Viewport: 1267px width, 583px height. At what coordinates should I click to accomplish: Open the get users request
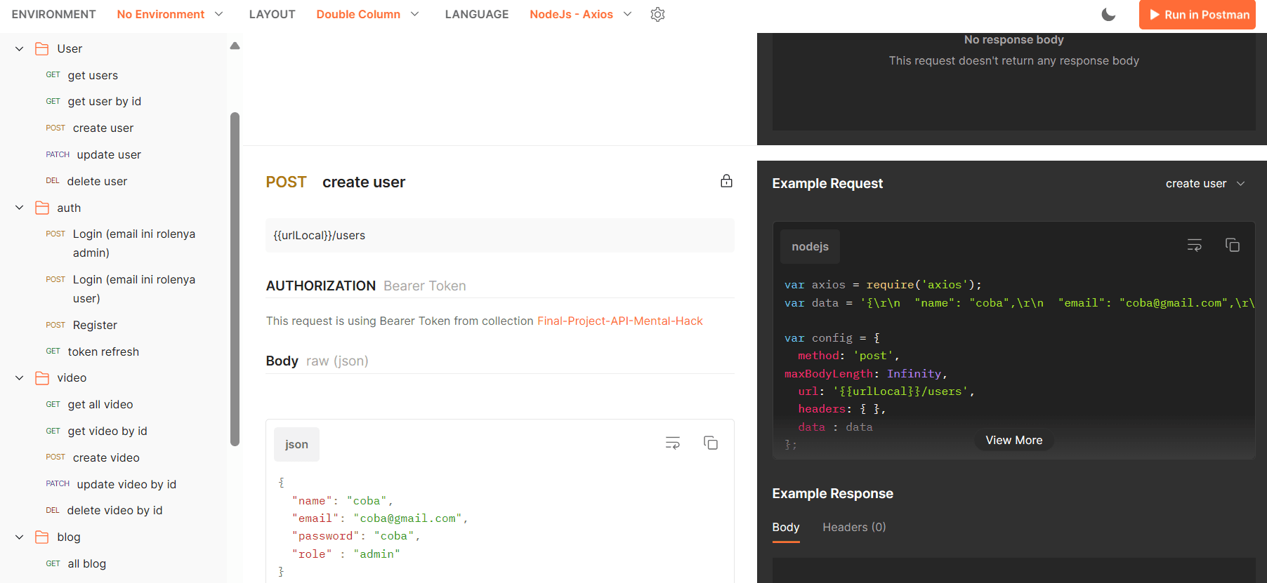[93, 75]
